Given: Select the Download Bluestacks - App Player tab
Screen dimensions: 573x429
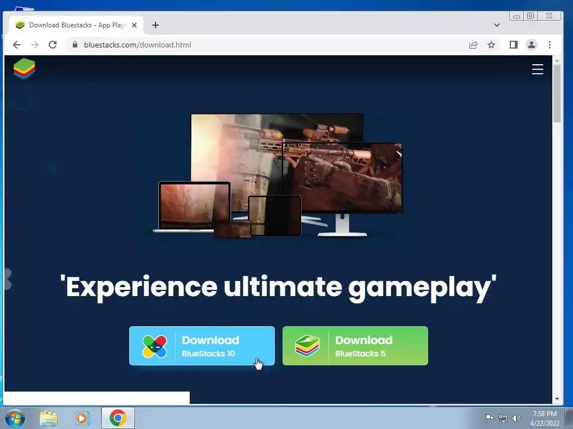Looking at the screenshot, I should coord(76,25).
